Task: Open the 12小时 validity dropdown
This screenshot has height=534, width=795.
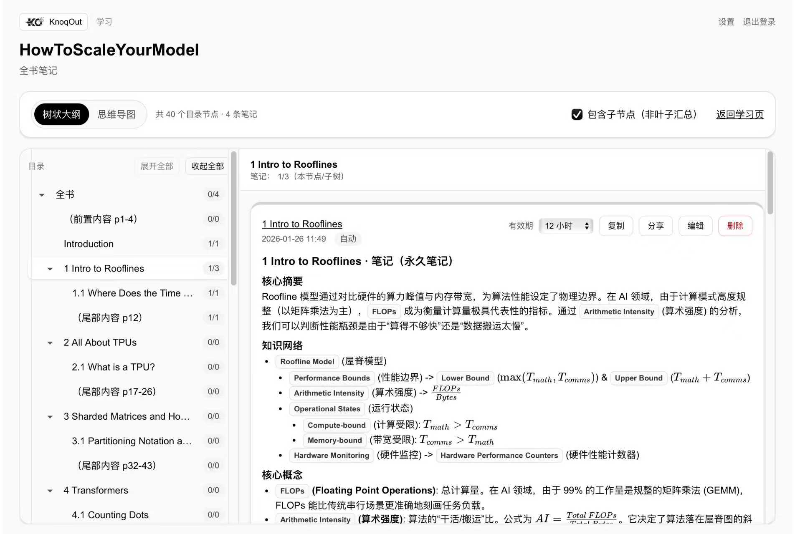Action: tap(566, 226)
